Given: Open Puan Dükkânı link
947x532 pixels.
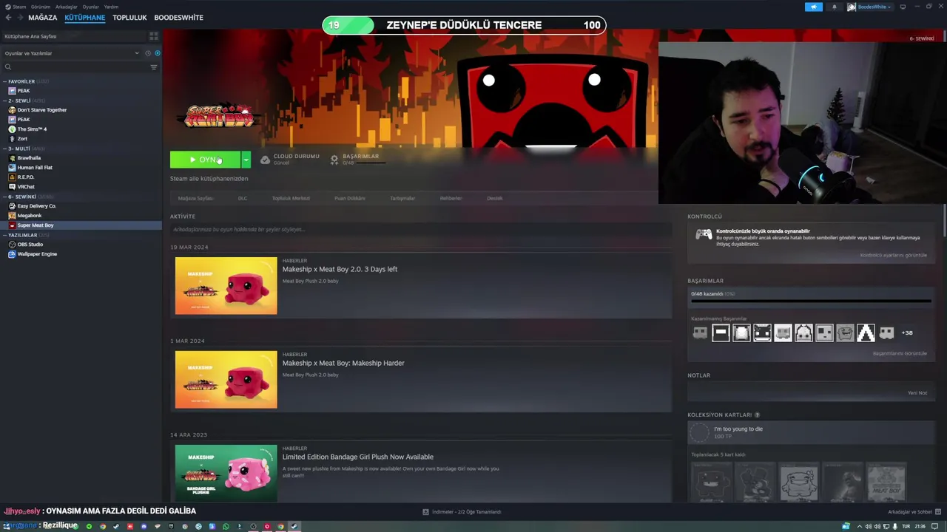Looking at the screenshot, I should pyautogui.click(x=350, y=198).
